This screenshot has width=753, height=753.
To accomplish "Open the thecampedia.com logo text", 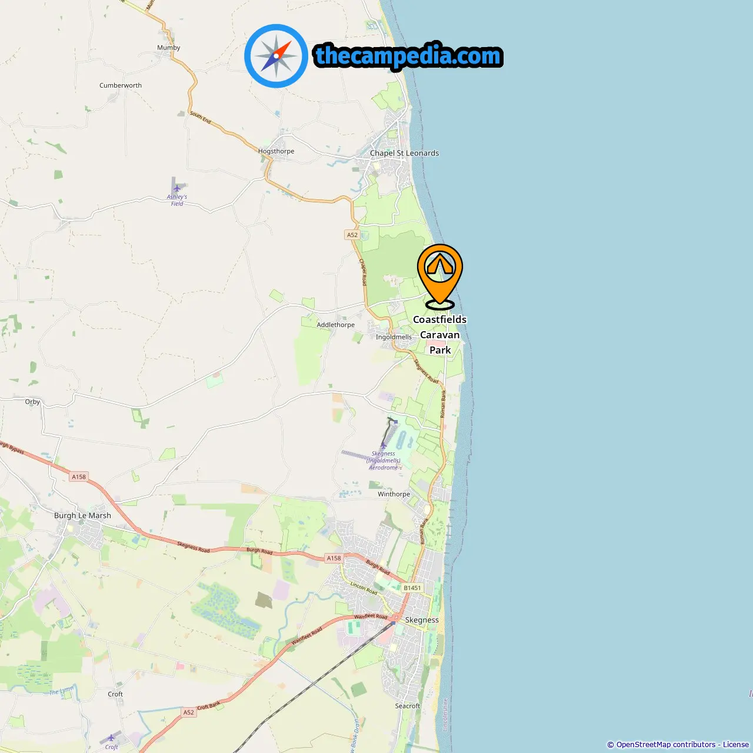I will (408, 56).
